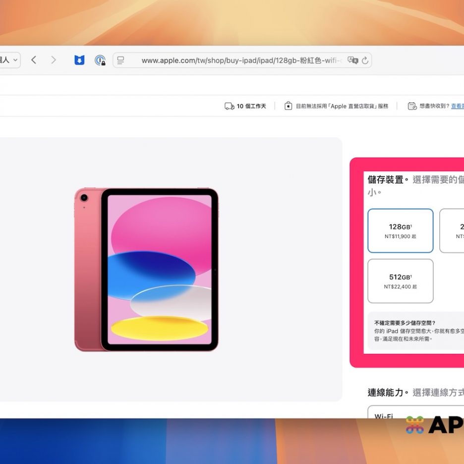Go back to the previous page

pyautogui.click(x=34, y=60)
